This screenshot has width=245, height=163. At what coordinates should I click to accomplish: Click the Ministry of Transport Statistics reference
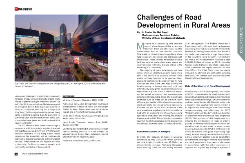[83, 100]
